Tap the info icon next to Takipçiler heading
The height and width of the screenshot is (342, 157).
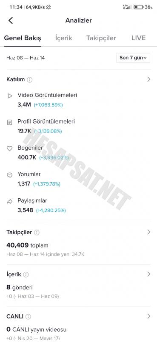[37, 233]
